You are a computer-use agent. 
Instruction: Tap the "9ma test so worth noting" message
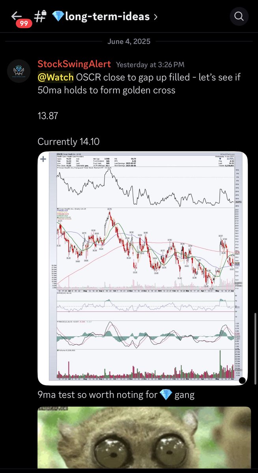(116, 394)
